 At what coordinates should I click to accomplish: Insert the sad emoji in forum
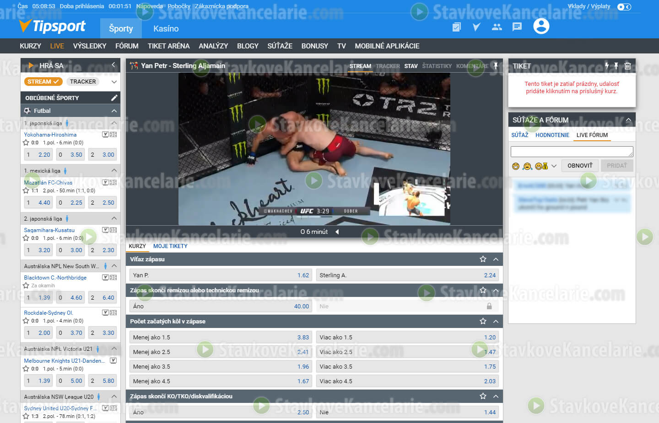[x=528, y=166]
